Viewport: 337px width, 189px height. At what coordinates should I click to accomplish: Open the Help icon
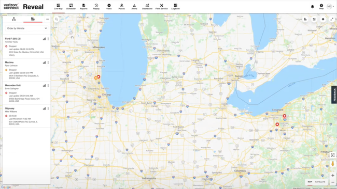tap(321, 7)
